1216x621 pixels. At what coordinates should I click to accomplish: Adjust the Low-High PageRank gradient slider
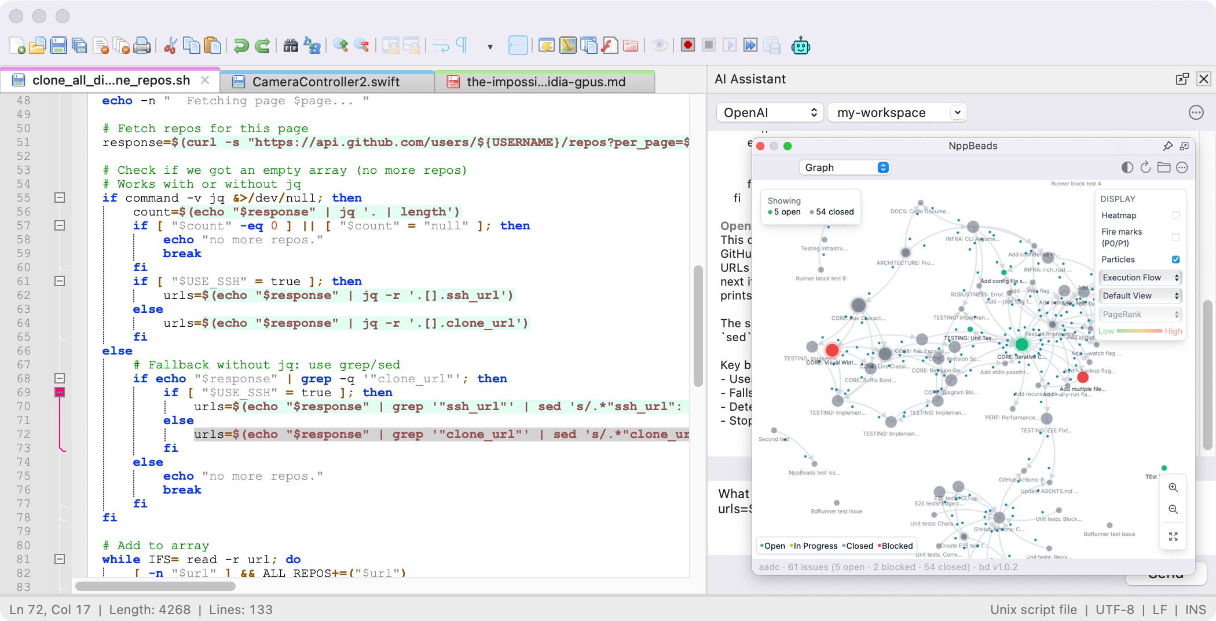point(1140,331)
